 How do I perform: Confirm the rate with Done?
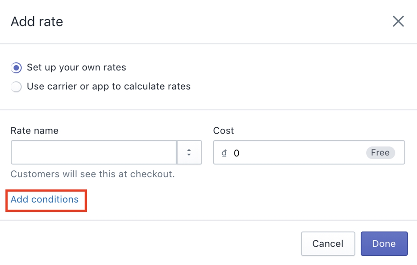pos(384,243)
